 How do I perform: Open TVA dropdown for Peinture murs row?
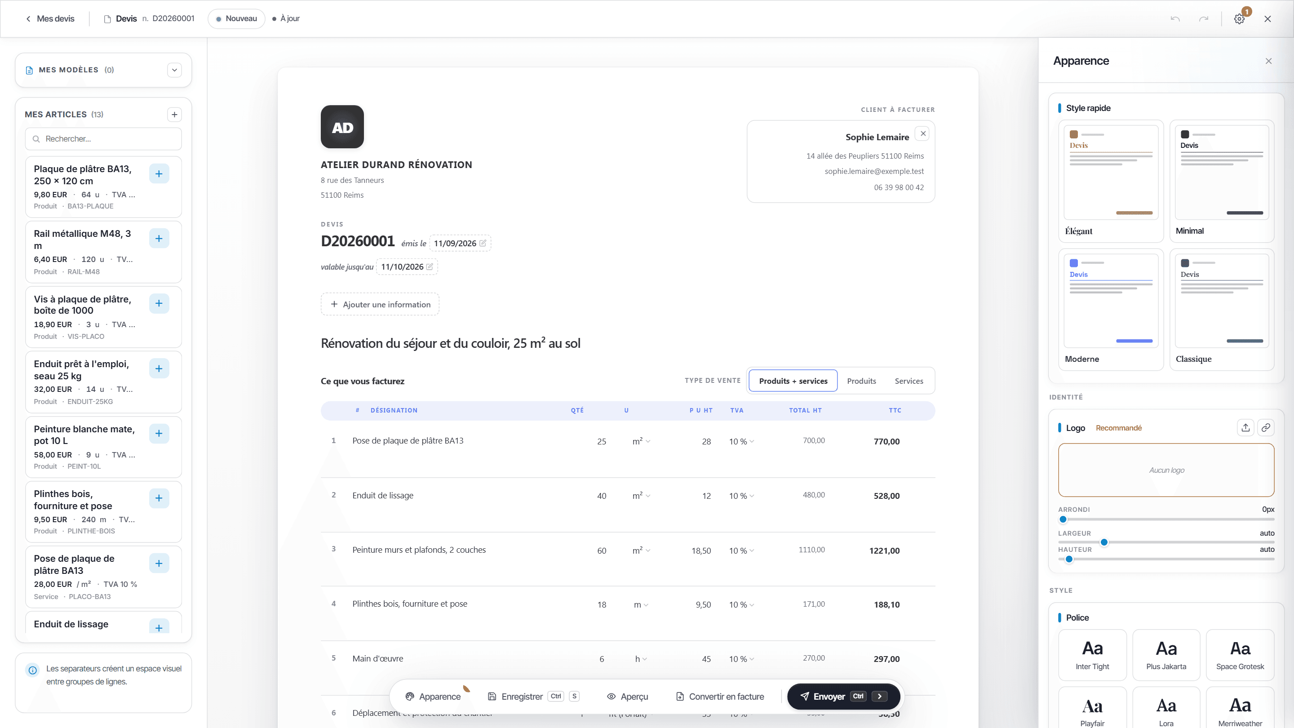741,550
